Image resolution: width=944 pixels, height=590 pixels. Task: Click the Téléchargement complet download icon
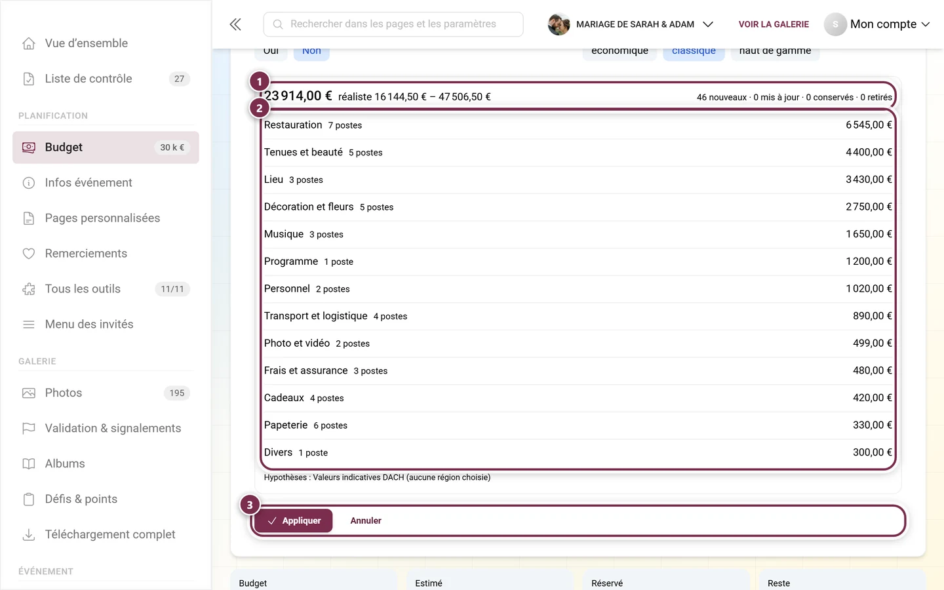click(x=29, y=535)
